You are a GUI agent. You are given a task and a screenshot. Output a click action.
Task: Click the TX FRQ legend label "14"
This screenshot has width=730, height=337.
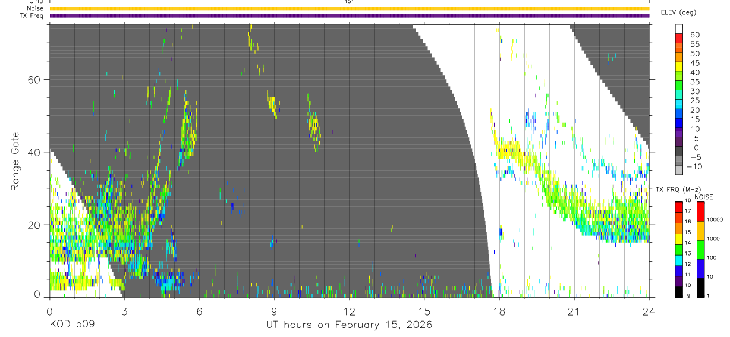(x=689, y=242)
